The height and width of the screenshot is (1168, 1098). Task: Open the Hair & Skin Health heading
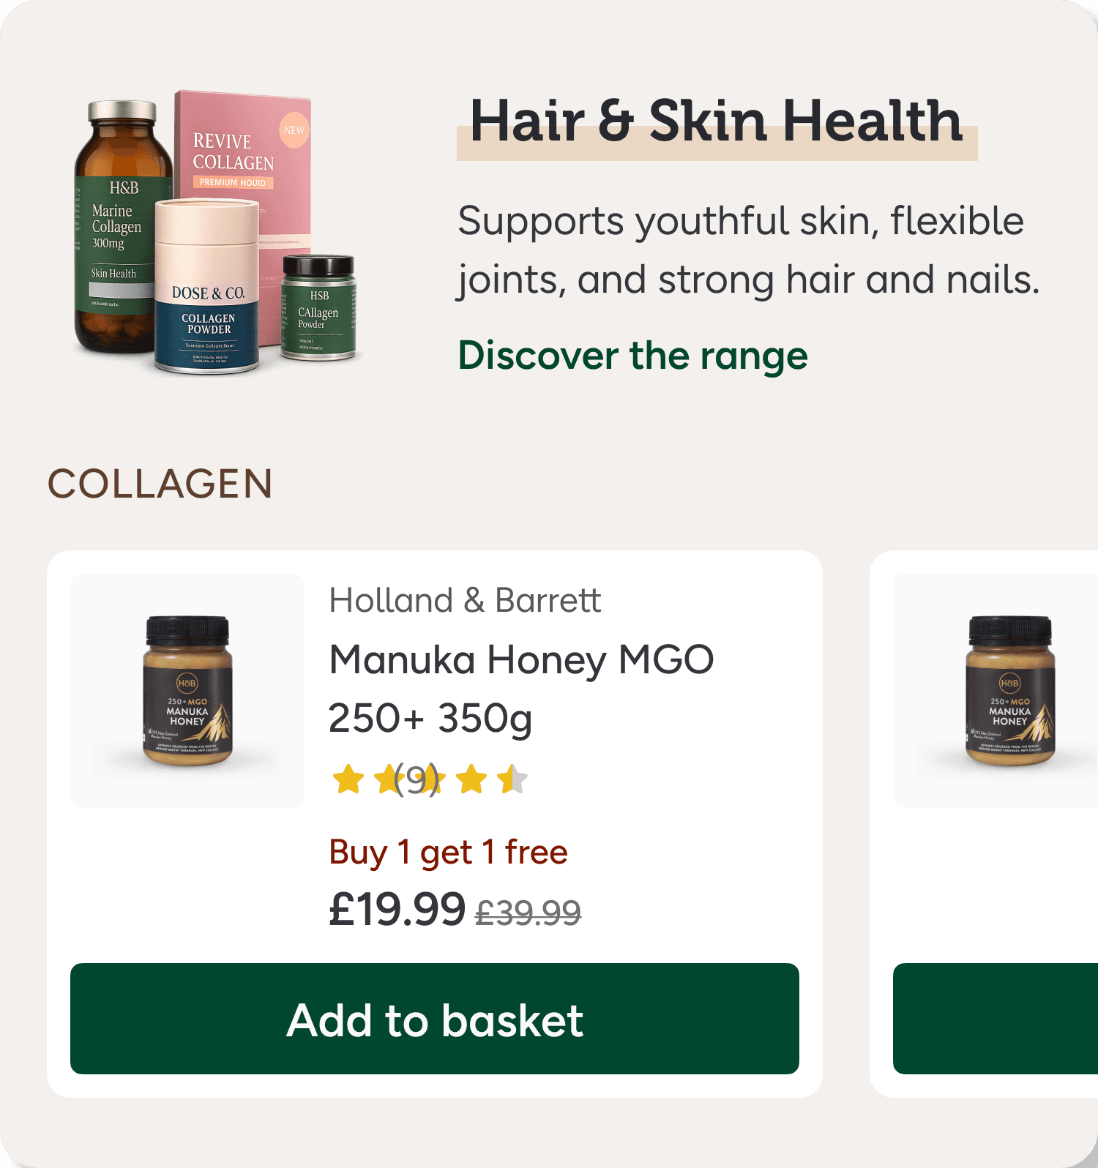tap(716, 121)
